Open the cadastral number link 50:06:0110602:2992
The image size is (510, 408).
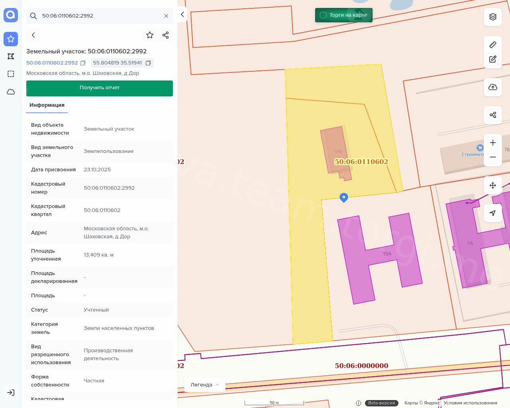click(52, 63)
